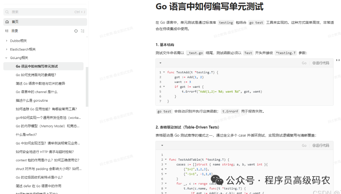This screenshot has width=341, height=194.
Task: Fold line 3 cases struct
Action: click(x=166, y=164)
